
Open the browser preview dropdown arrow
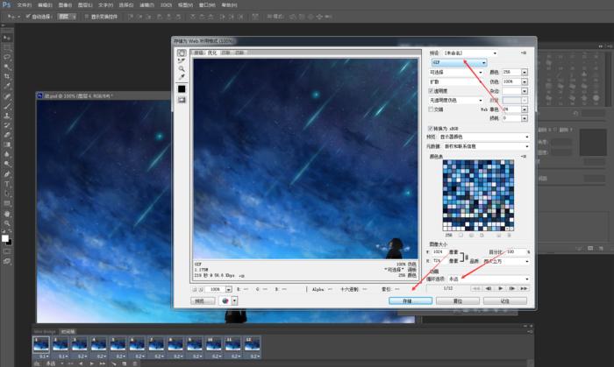click(234, 301)
